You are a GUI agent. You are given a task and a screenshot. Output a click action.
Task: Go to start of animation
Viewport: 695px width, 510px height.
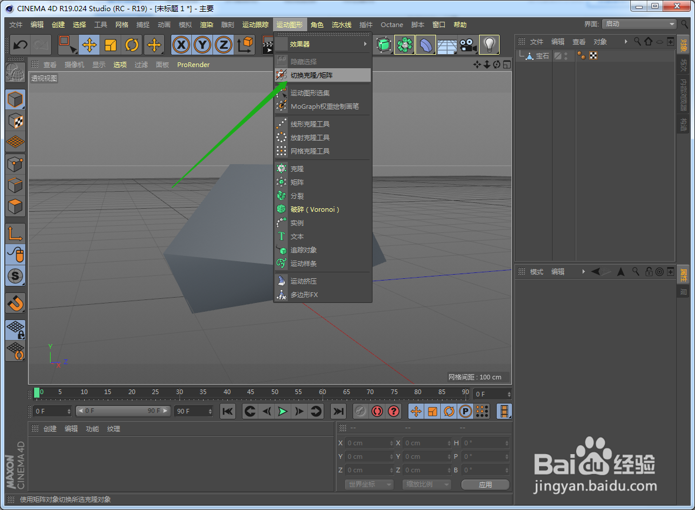click(x=227, y=411)
